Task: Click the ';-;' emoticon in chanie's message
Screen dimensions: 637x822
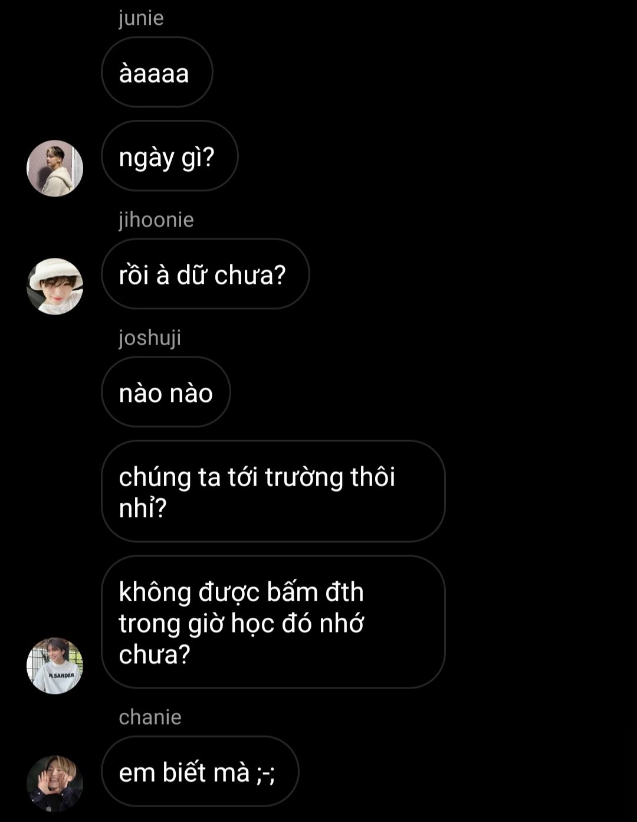Action: [265, 773]
